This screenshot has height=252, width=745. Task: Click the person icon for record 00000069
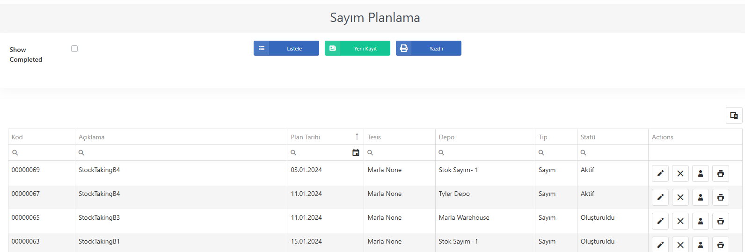coord(701,173)
